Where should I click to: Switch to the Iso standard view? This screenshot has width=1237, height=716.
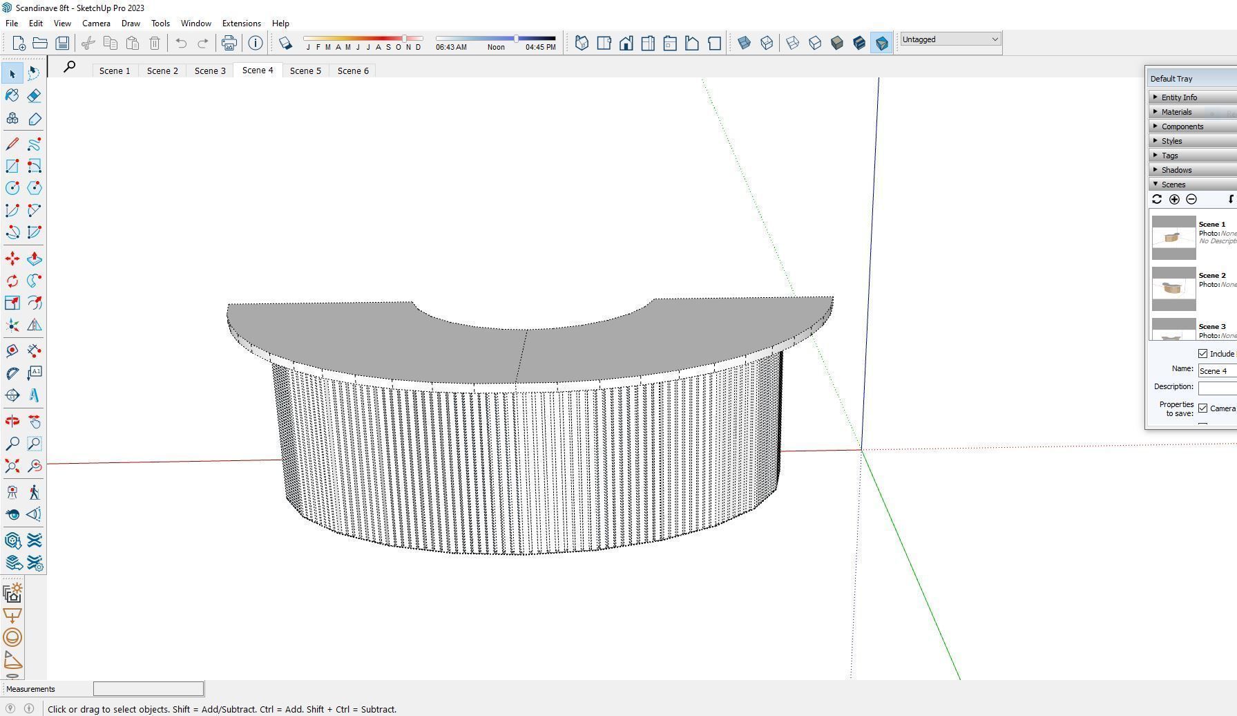pos(582,43)
